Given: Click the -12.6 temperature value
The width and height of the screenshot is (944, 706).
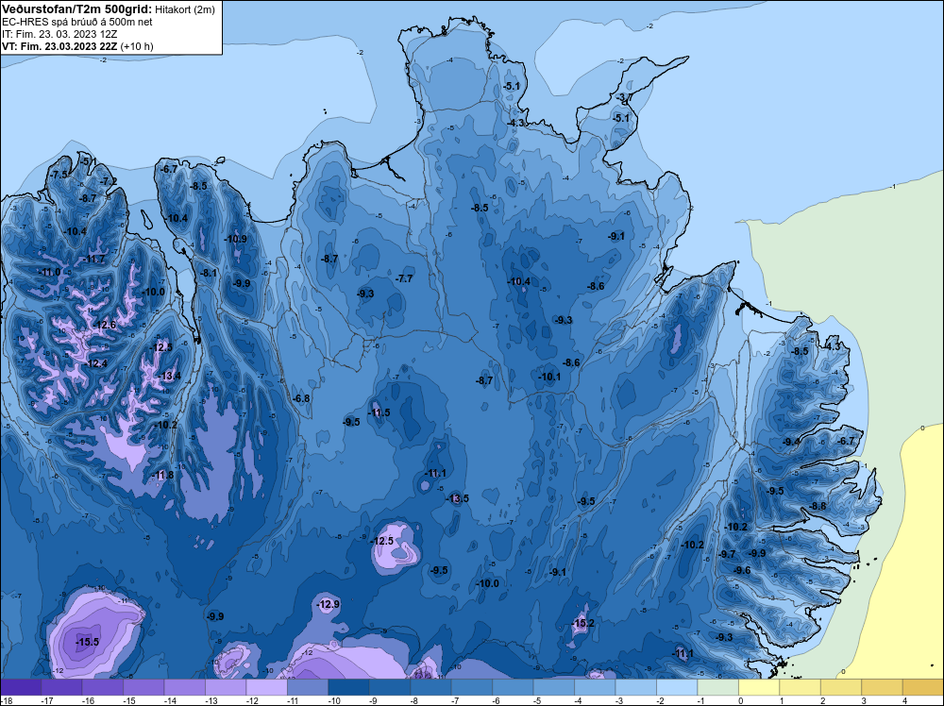Looking at the screenshot, I should point(104,325).
